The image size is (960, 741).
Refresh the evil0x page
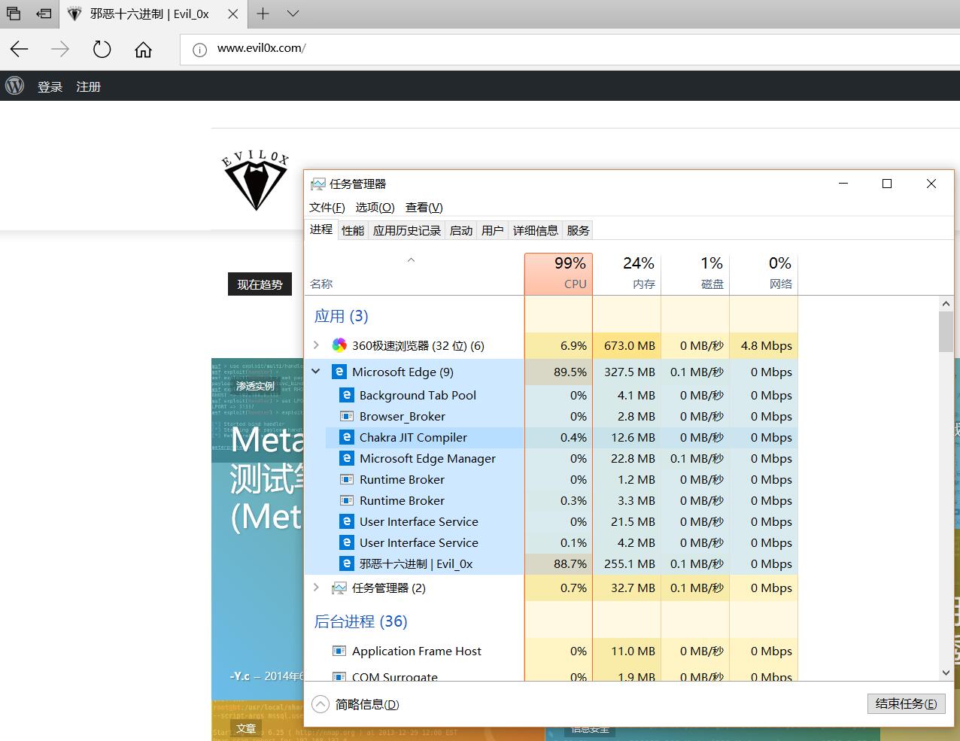pyautogui.click(x=102, y=50)
